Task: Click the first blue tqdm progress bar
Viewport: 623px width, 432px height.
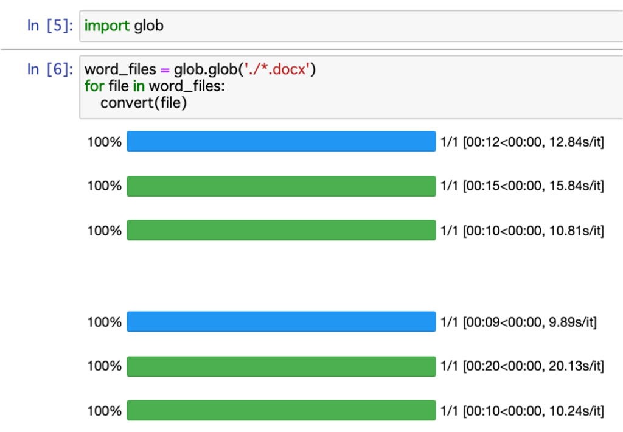Action: 280,141
